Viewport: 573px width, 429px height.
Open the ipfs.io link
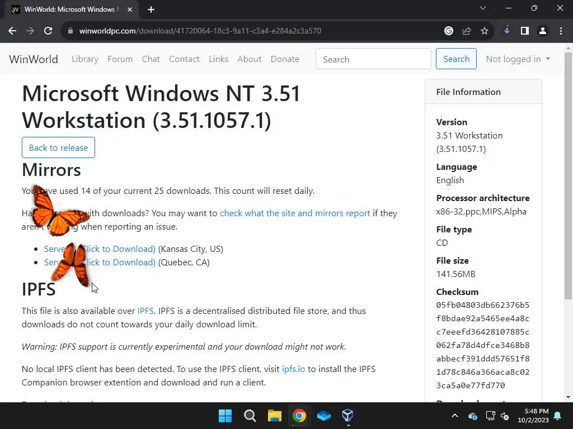click(x=293, y=369)
